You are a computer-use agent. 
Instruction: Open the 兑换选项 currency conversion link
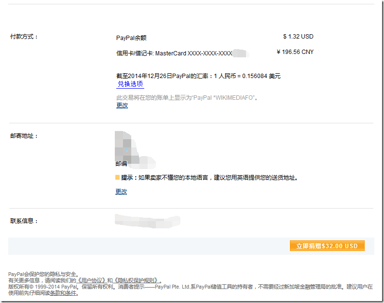[x=130, y=84]
